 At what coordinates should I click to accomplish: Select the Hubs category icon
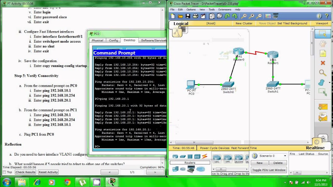pyautogui.click(x=190, y=156)
